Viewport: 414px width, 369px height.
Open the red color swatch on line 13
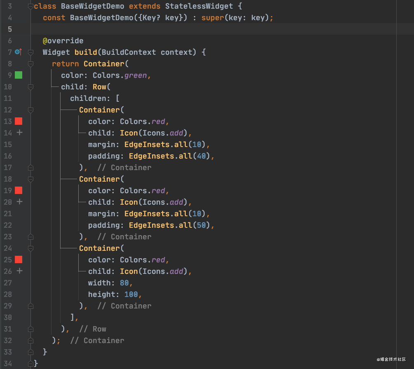19,121
